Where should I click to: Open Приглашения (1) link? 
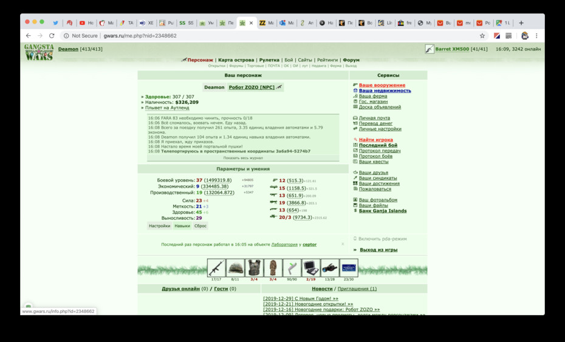tap(357, 289)
